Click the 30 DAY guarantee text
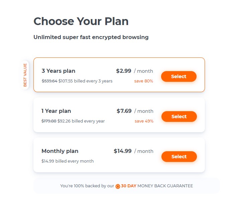This screenshot has width=240, height=203. tap(129, 186)
